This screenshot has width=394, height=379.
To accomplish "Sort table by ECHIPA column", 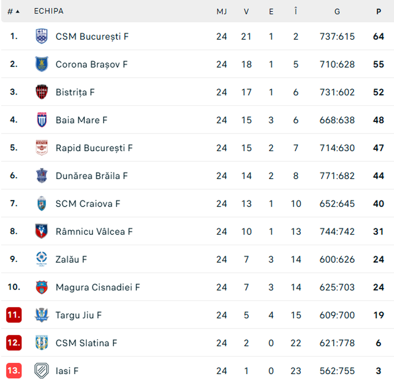I will (49, 11).
